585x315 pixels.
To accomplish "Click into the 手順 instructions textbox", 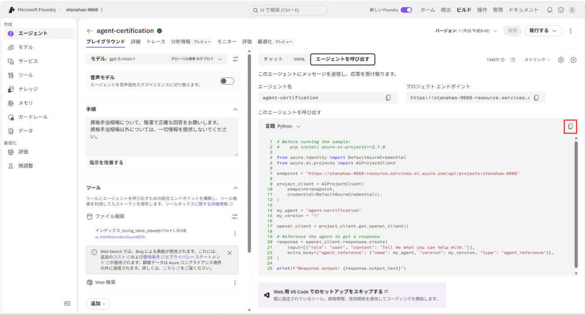I will click(x=162, y=137).
